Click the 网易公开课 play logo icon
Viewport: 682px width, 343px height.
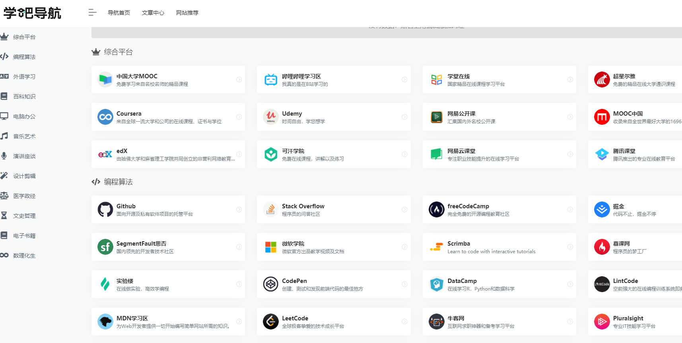pos(437,117)
